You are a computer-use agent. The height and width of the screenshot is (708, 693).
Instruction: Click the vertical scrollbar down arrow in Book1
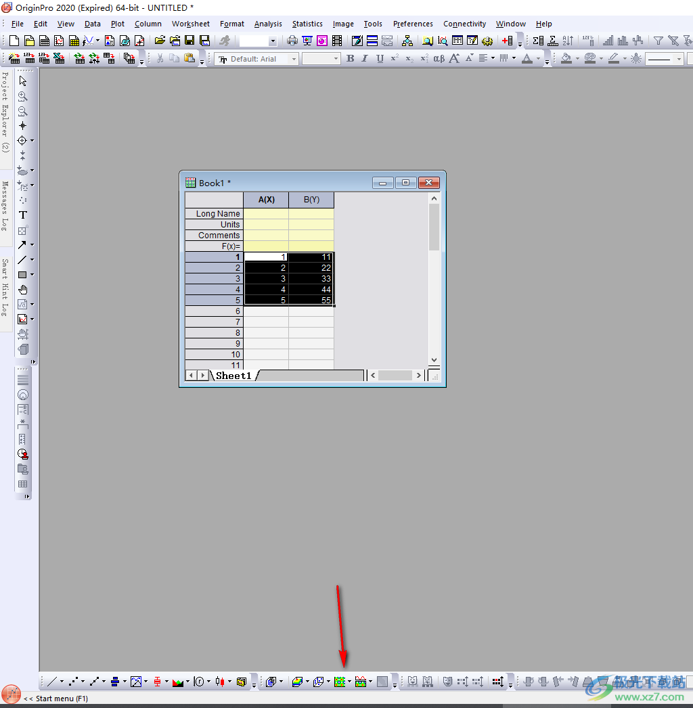pos(434,360)
